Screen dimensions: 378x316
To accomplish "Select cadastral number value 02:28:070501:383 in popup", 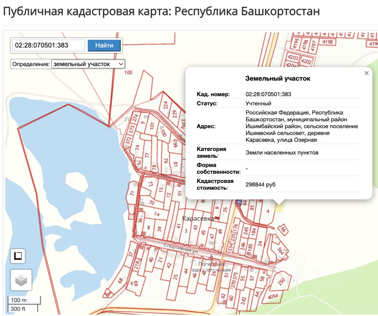I will click(268, 94).
